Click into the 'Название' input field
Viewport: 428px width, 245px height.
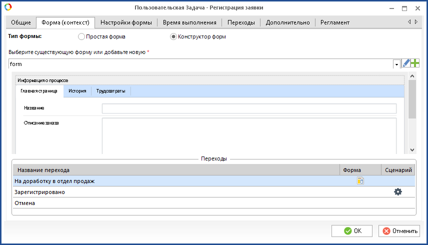click(249, 108)
